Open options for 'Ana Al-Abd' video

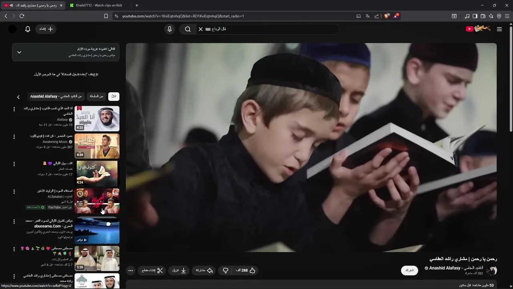[x=14, y=109]
